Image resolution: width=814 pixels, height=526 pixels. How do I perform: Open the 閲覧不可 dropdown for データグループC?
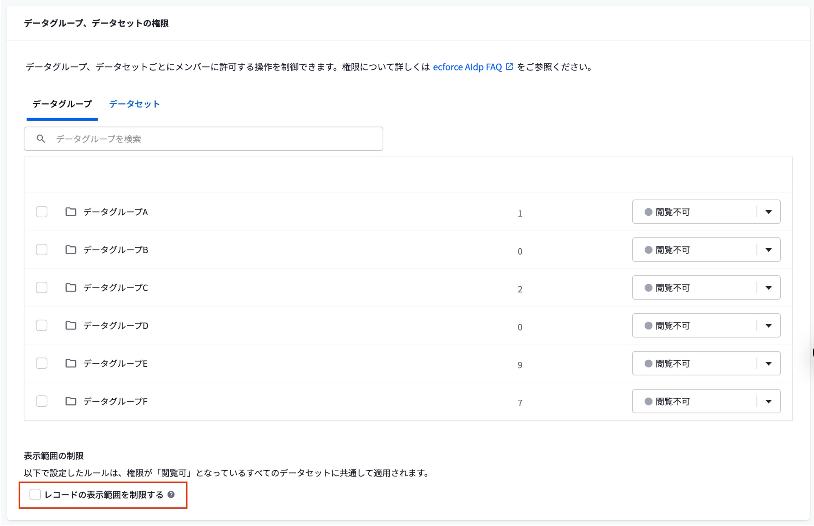(706, 287)
